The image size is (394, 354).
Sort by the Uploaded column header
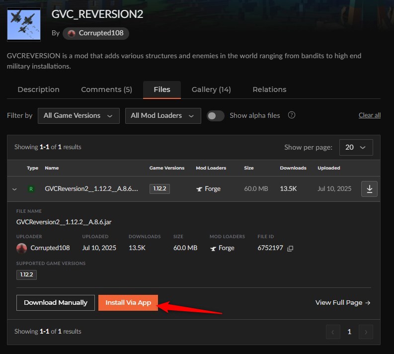(329, 168)
